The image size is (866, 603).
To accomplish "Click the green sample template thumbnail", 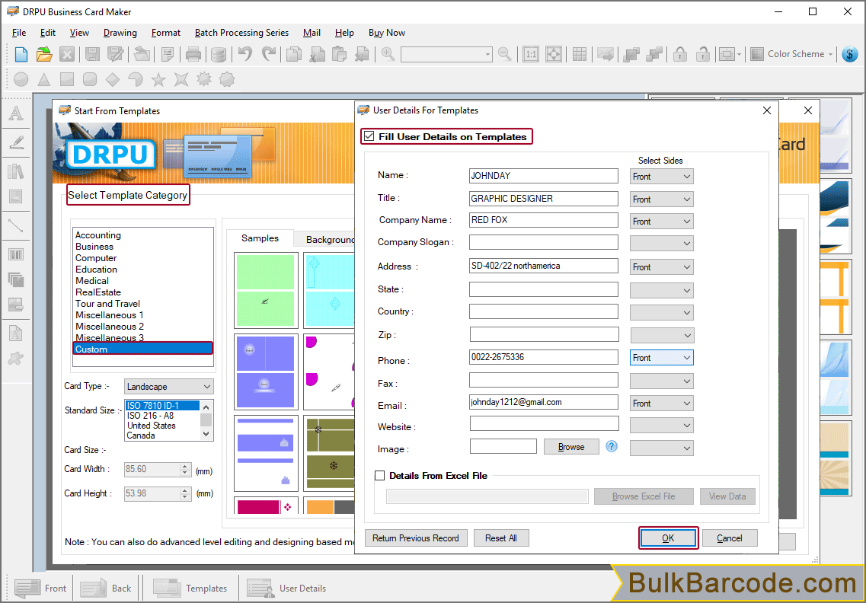I will click(266, 290).
